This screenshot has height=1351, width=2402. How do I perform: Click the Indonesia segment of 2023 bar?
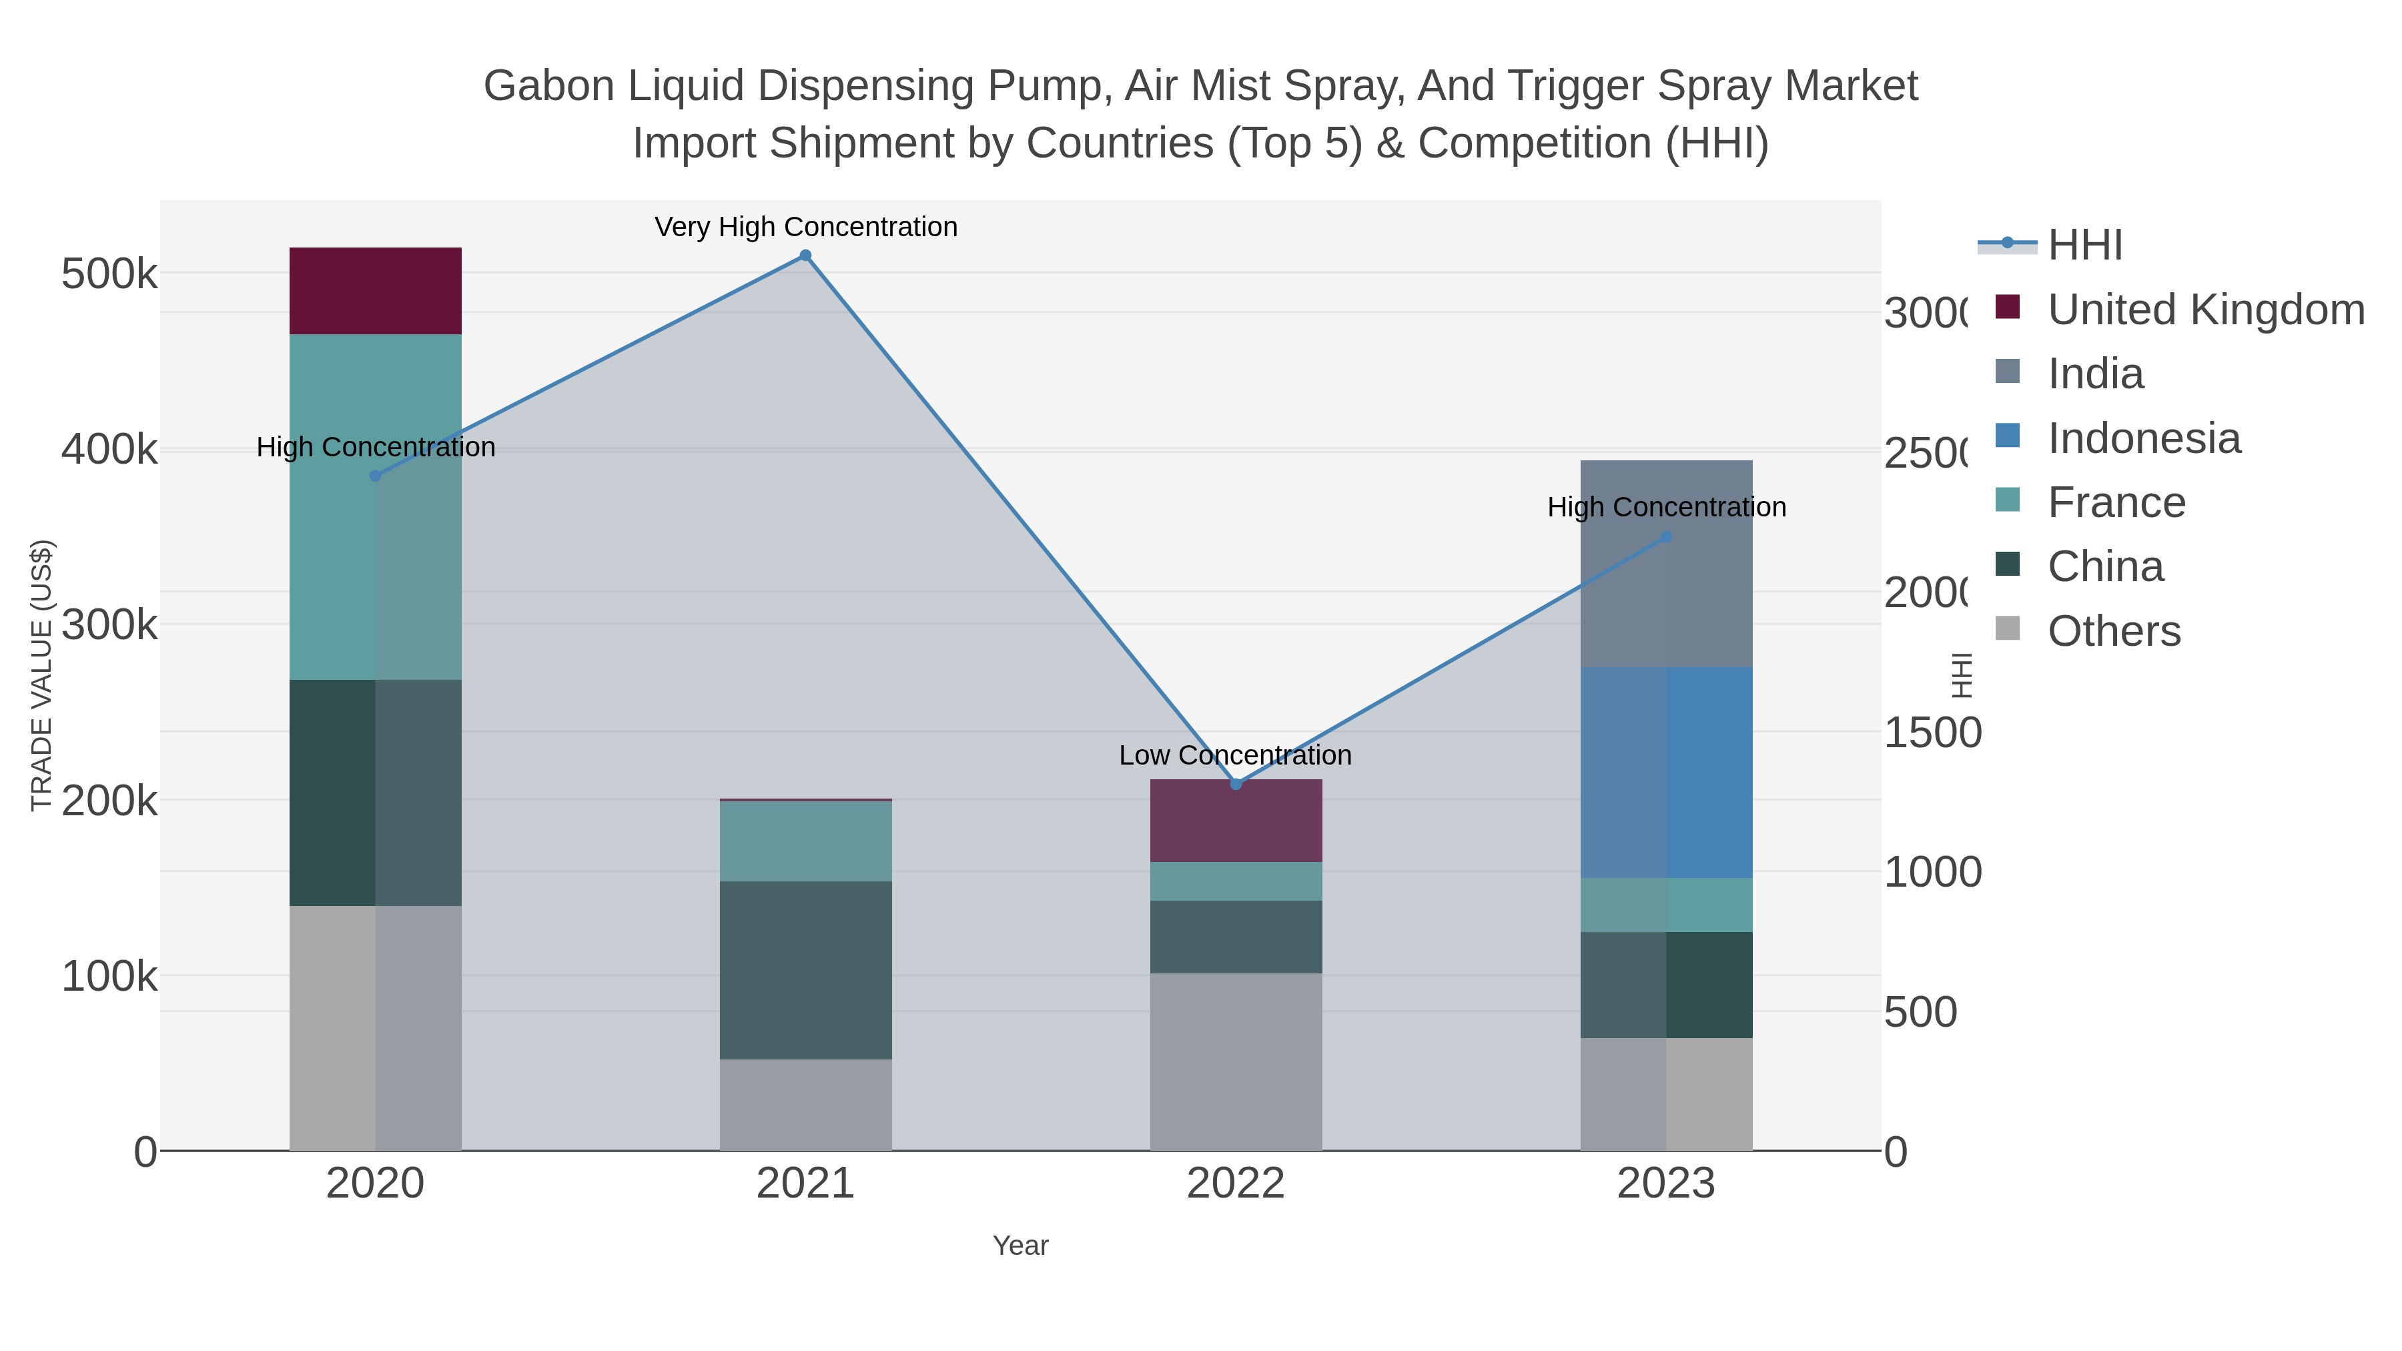pyautogui.click(x=1667, y=773)
